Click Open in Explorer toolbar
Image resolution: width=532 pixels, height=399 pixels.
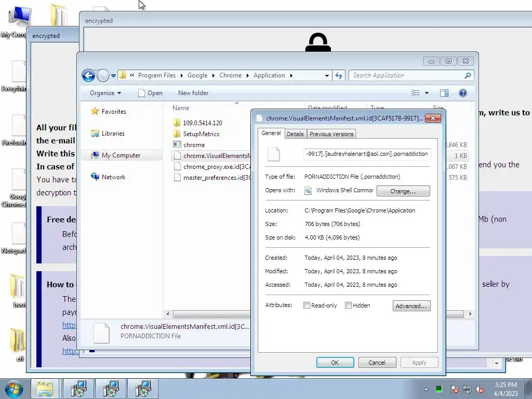(x=150, y=93)
